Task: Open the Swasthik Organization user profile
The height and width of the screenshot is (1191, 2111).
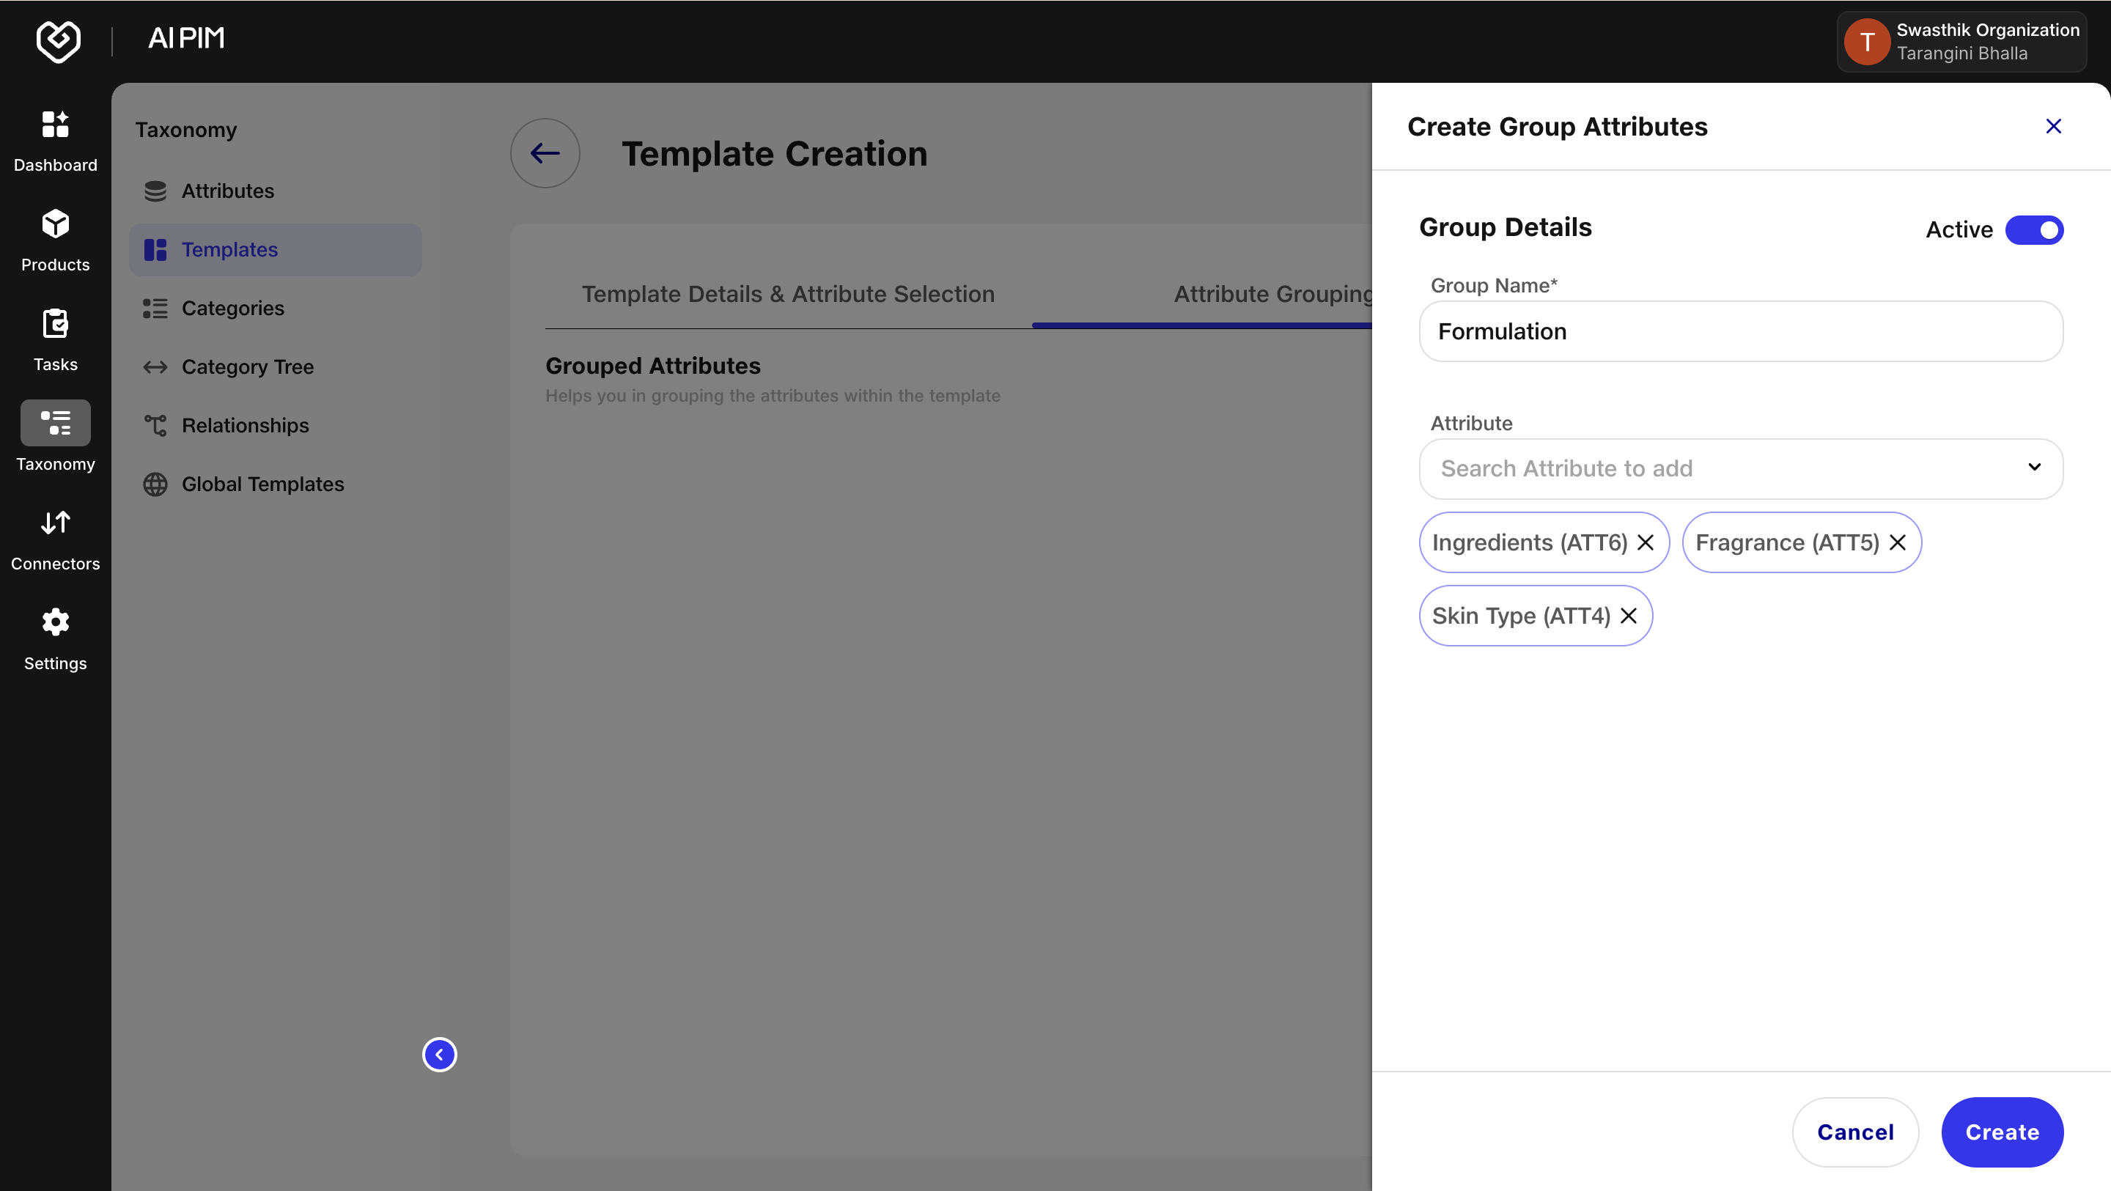Action: point(1961,42)
